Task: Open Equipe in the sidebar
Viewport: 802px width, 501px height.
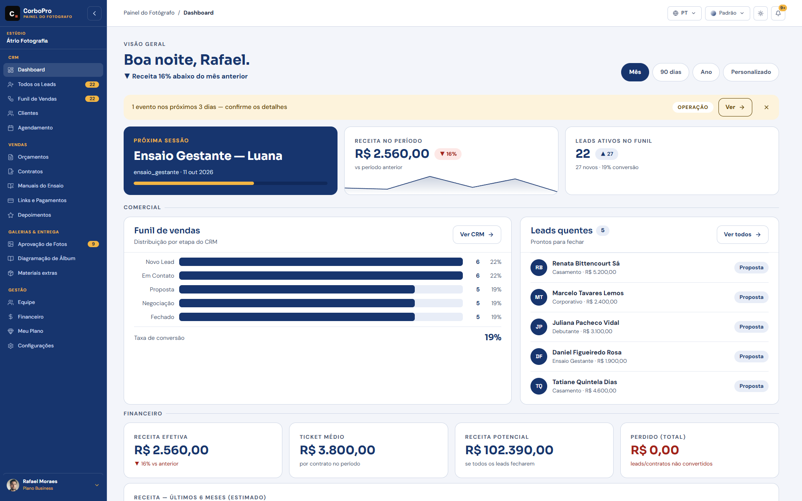Action: click(x=53, y=302)
